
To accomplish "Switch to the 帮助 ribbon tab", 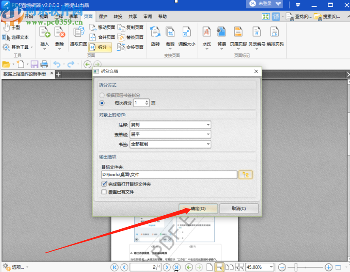I will [x=162, y=17].
